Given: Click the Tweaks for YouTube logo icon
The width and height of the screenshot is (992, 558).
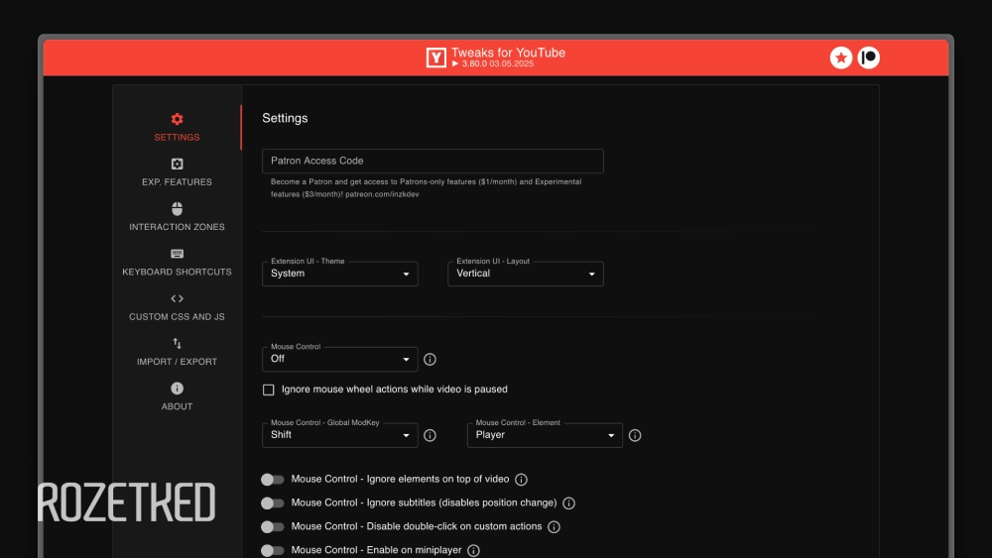Looking at the screenshot, I should [x=435, y=57].
